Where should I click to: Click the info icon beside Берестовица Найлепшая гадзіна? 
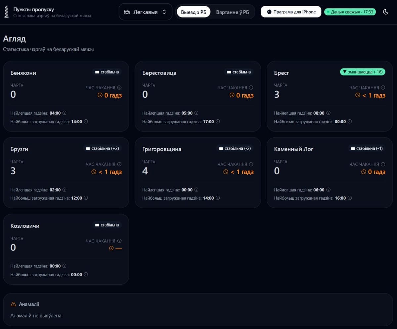click(196, 113)
